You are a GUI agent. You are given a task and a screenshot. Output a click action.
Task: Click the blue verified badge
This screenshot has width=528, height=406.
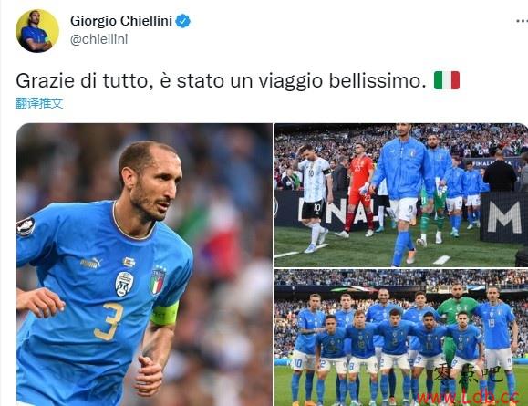pyautogui.click(x=183, y=21)
